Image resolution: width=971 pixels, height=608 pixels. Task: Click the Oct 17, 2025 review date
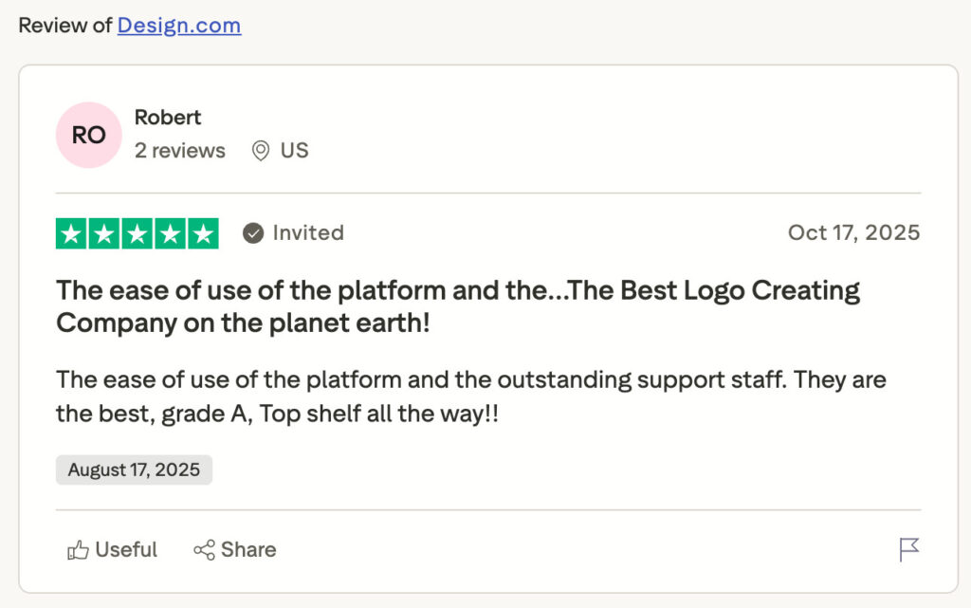coord(853,233)
